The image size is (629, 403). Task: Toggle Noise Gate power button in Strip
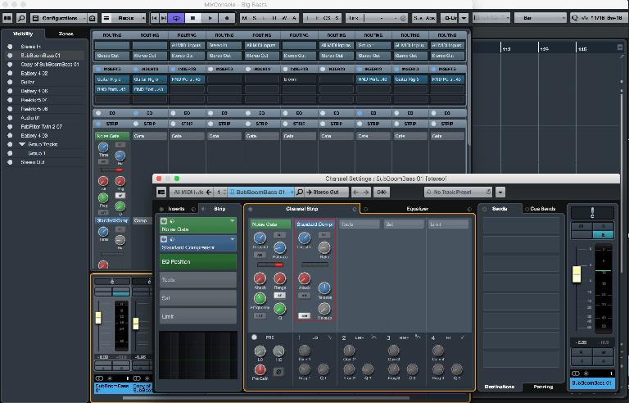pyautogui.click(x=164, y=221)
